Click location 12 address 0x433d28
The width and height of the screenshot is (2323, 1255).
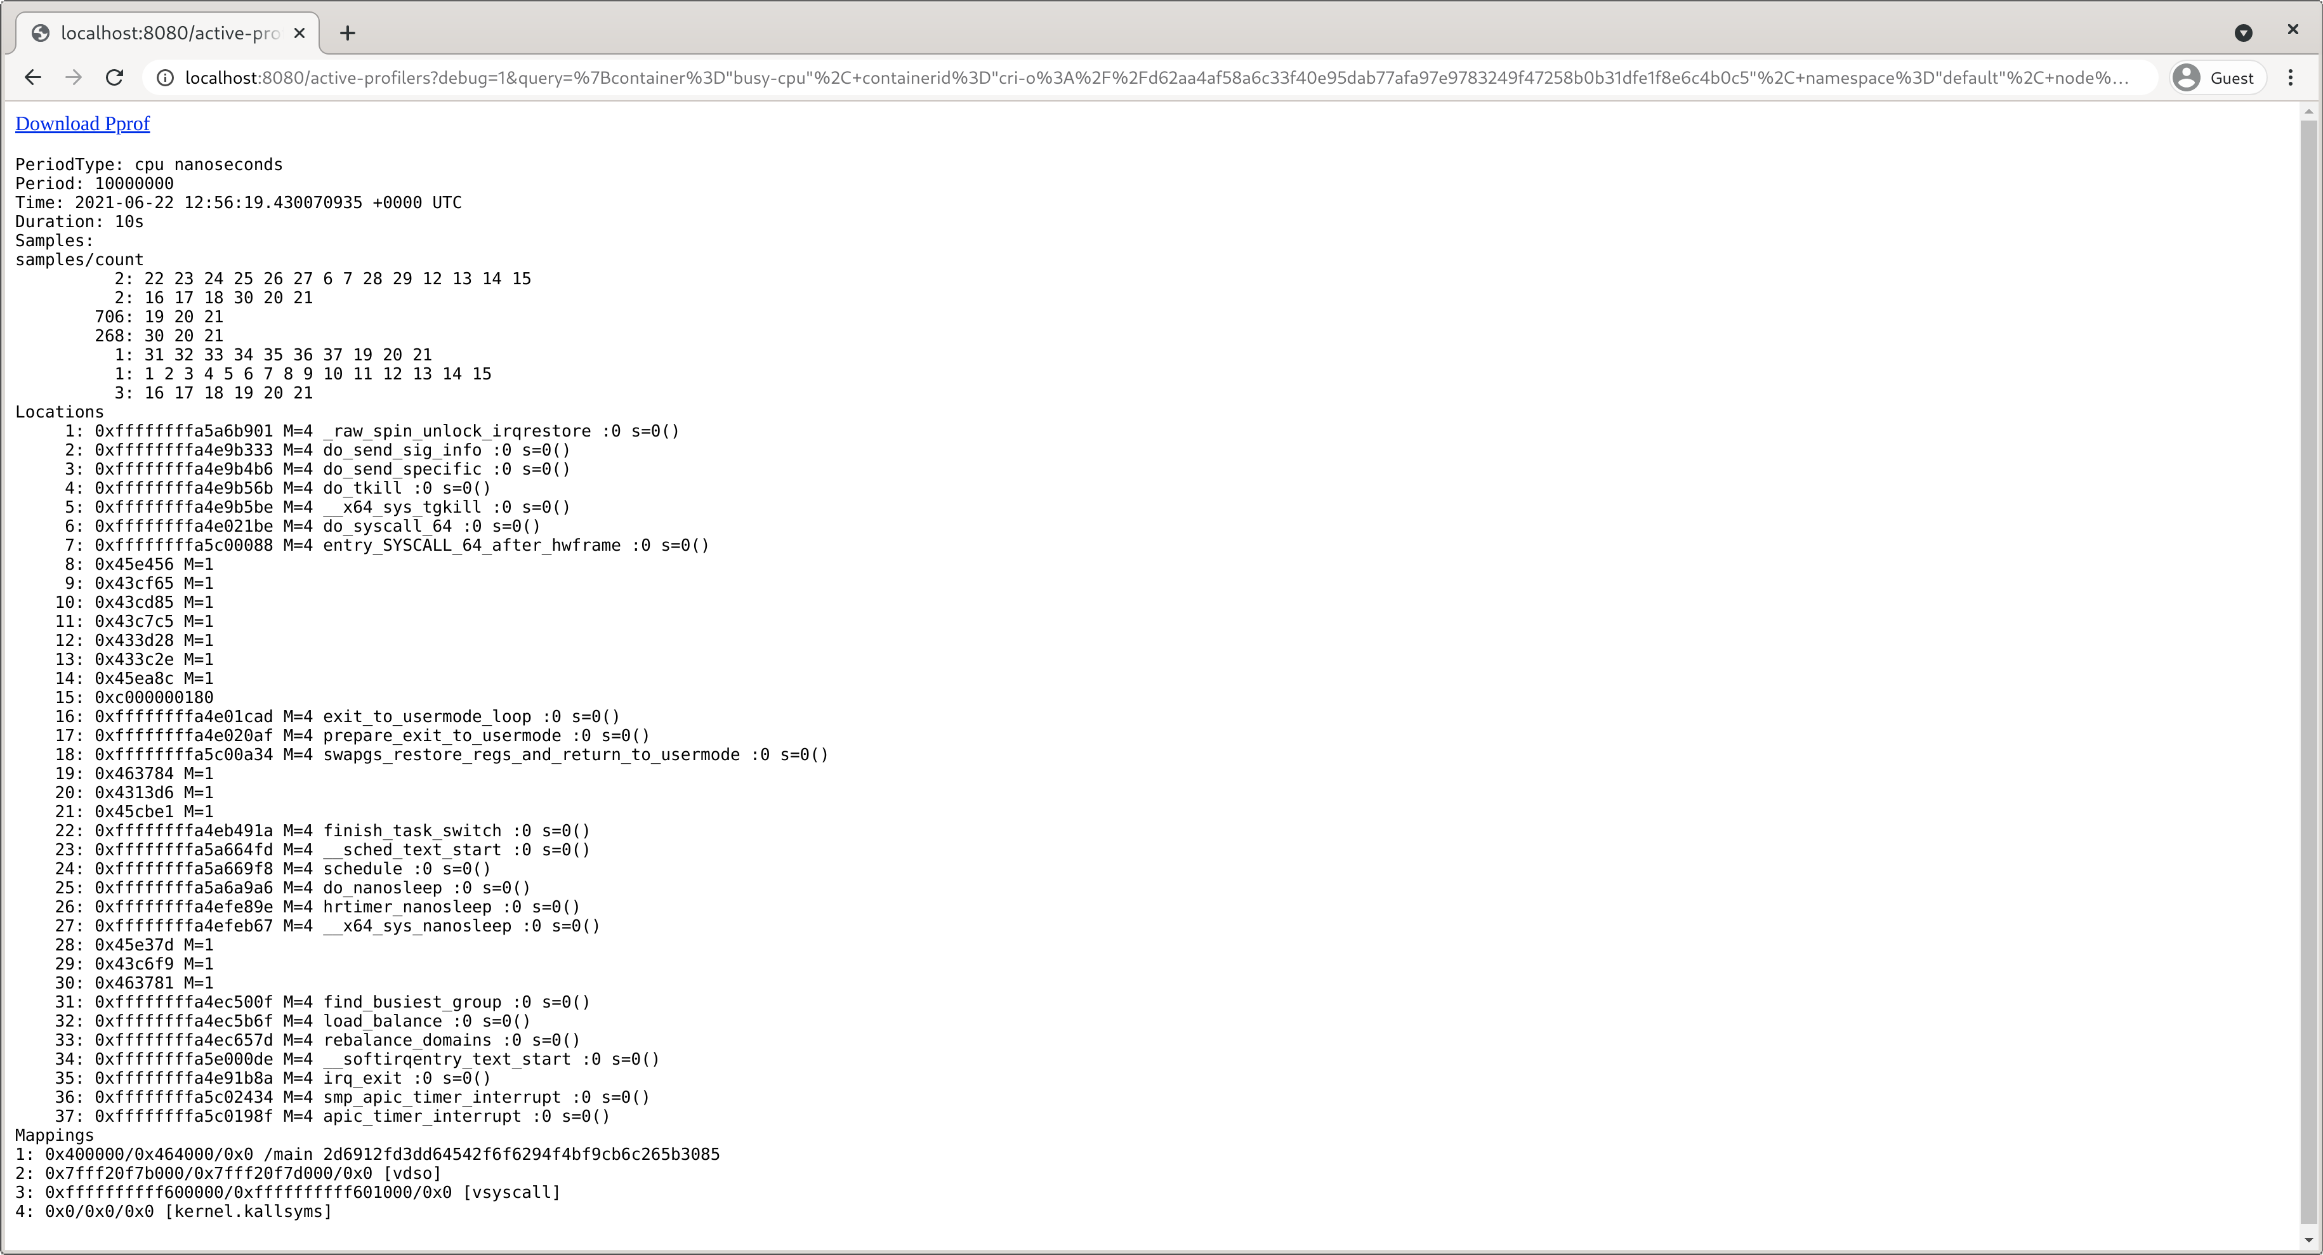point(135,640)
